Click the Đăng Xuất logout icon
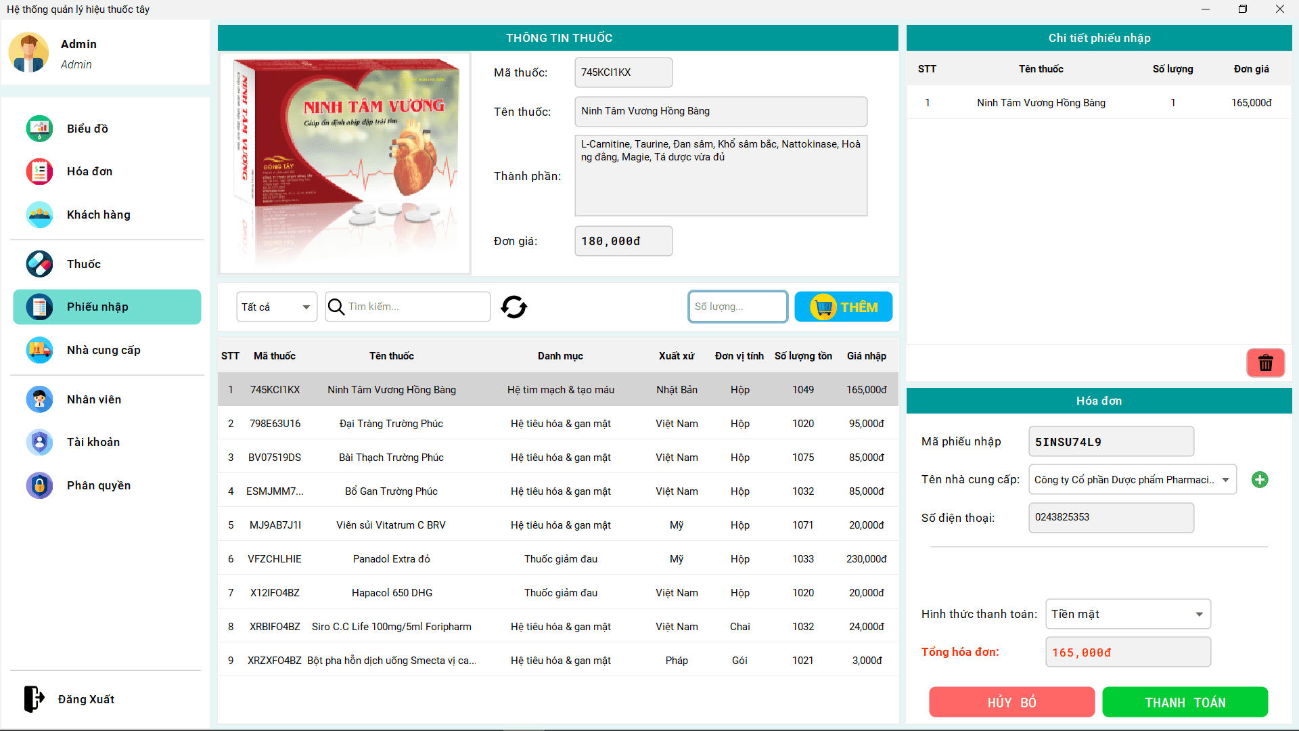The image size is (1299, 731). pos(34,699)
